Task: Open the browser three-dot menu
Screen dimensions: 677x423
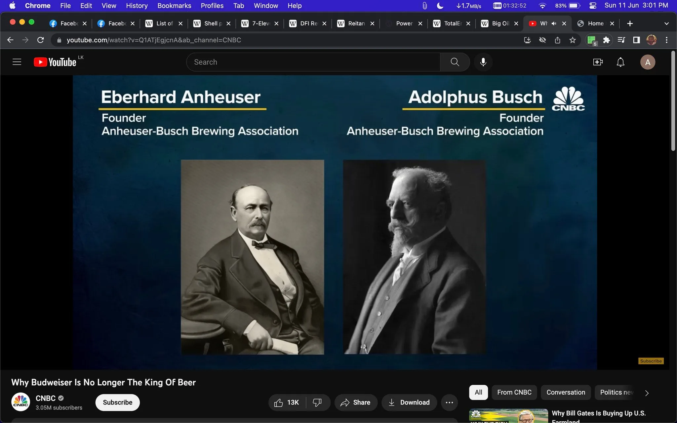Action: tap(667, 40)
